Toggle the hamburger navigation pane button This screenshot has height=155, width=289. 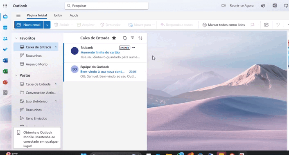pyautogui.click(x=18, y=15)
